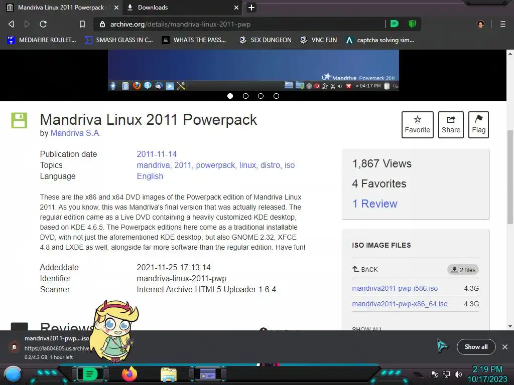The height and width of the screenshot is (385, 514).
Task: Click the powerpack topic link
Action: [215, 165]
